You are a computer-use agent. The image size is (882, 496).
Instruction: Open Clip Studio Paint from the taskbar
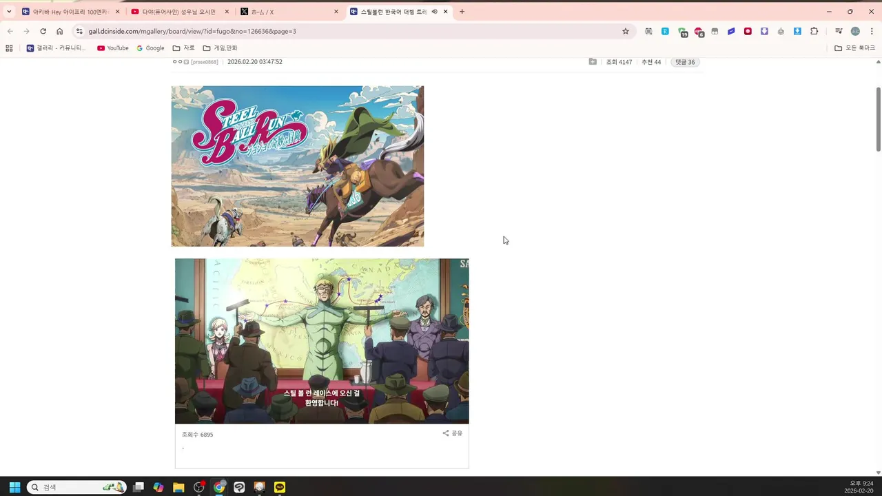coord(239,487)
